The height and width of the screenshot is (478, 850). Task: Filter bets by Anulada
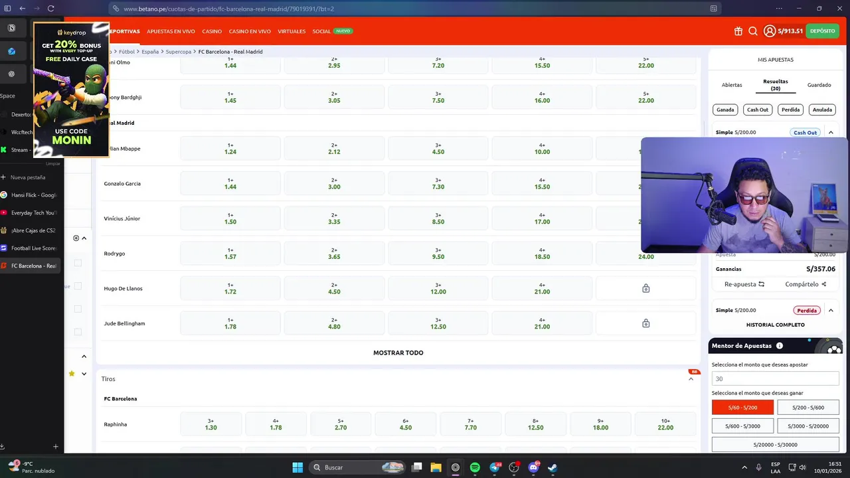point(822,110)
